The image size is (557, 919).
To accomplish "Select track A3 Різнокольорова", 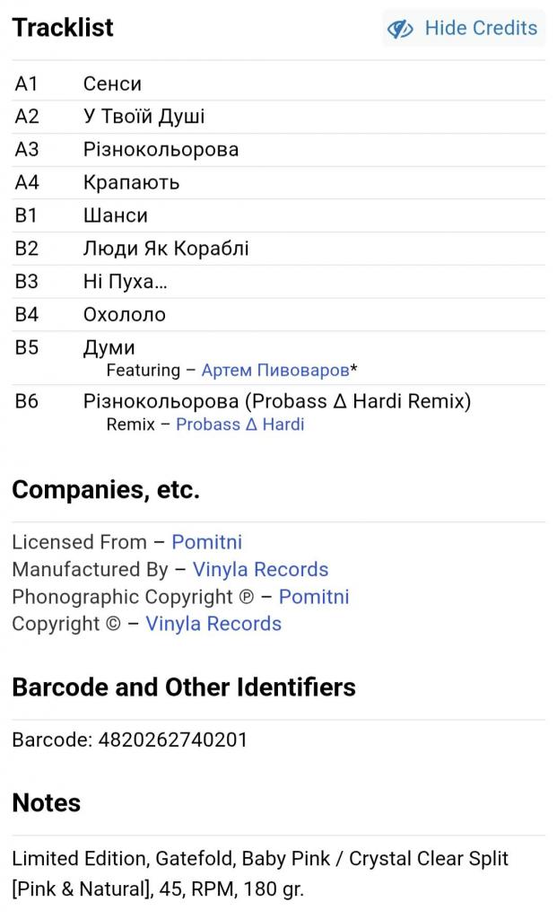I will (161, 149).
